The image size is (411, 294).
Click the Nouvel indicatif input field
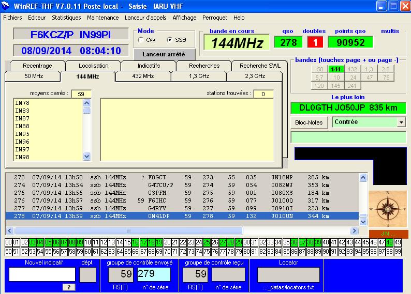(x=42, y=274)
